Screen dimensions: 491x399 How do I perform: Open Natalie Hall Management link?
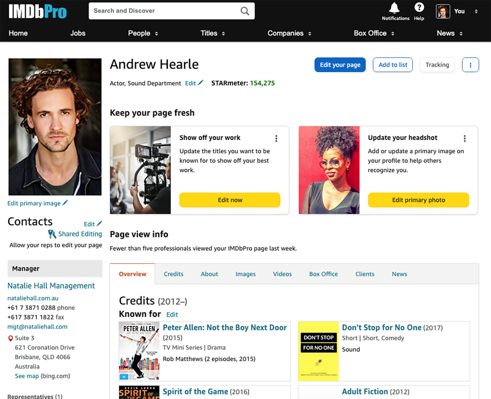point(51,286)
